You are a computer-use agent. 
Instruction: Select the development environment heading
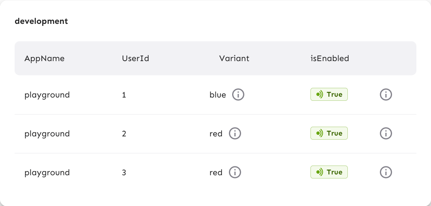coord(41,21)
